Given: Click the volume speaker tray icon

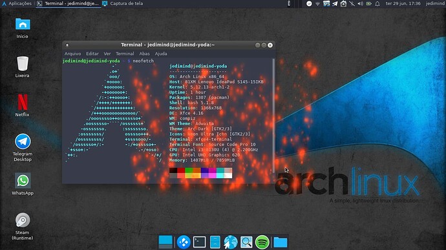Looking at the screenshot, I should pos(361,4).
